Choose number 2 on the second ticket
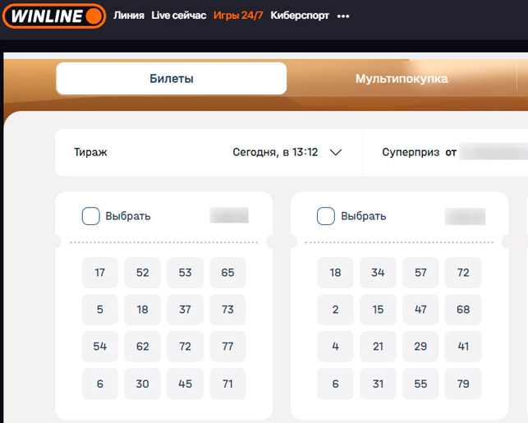528x423 pixels. (x=335, y=310)
